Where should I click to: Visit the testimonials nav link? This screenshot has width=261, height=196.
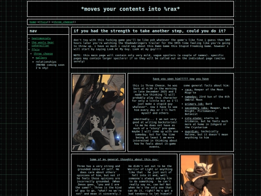(41, 38)
